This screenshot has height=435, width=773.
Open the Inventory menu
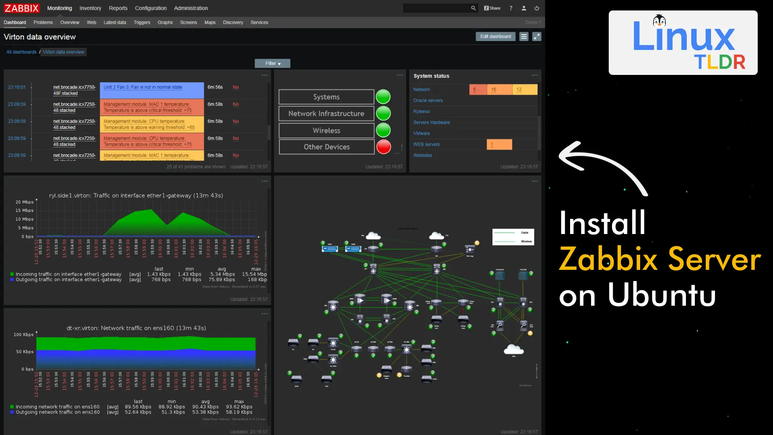(x=90, y=7)
